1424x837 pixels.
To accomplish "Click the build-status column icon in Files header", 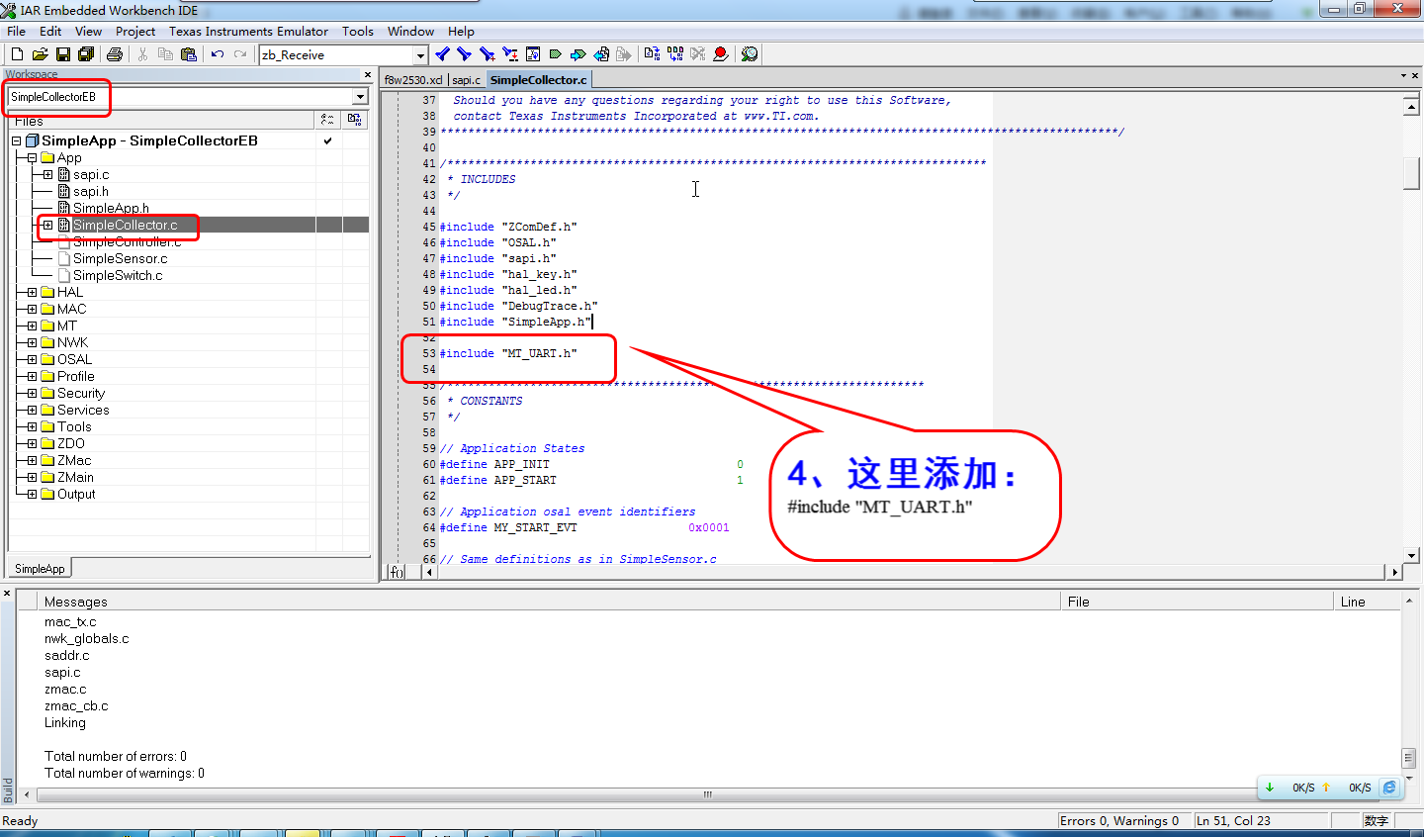I will point(327,120).
